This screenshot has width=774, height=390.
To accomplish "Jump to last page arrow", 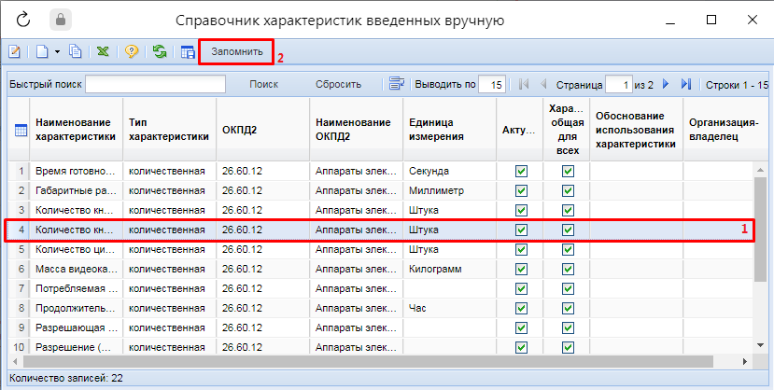I will coord(686,84).
